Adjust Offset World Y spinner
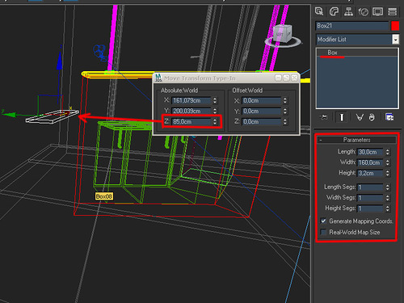The image size is (404, 303). coord(285,111)
